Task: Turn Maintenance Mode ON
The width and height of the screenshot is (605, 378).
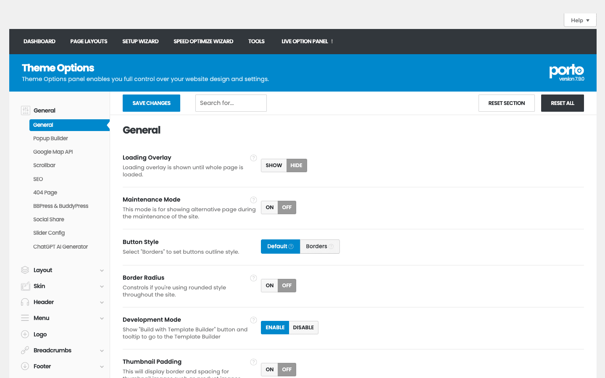Action: coord(270,207)
